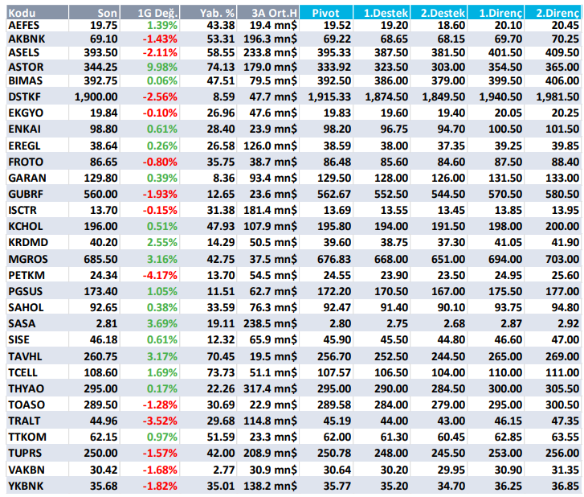Click the Pivot column header

(x=325, y=13)
